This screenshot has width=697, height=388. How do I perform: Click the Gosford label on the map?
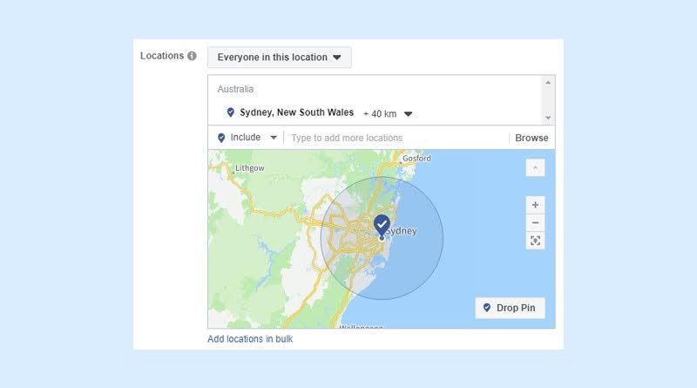pos(416,159)
